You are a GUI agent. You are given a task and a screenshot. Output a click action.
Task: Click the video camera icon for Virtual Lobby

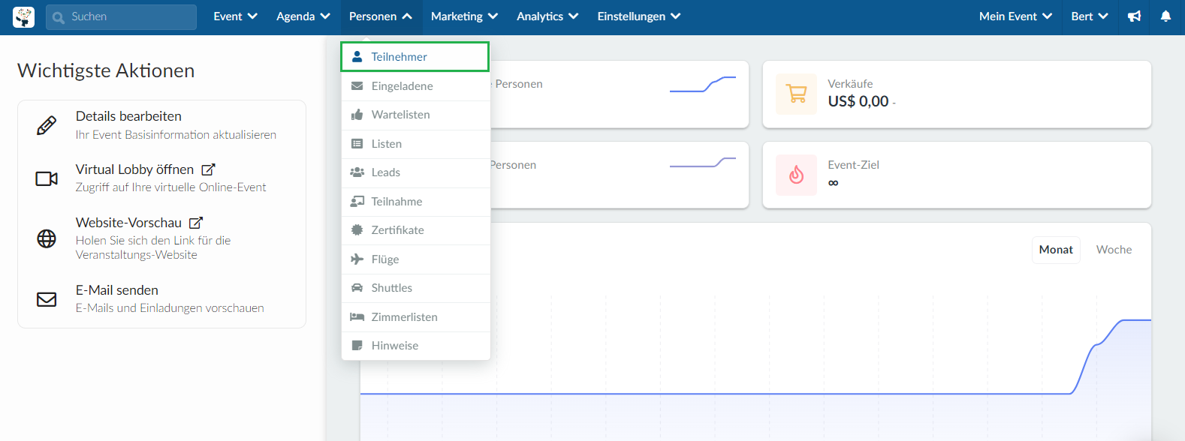pyautogui.click(x=47, y=178)
